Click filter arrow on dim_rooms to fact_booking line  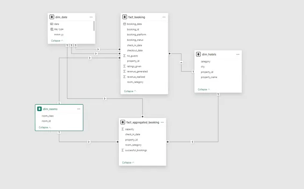[x=90, y=58]
